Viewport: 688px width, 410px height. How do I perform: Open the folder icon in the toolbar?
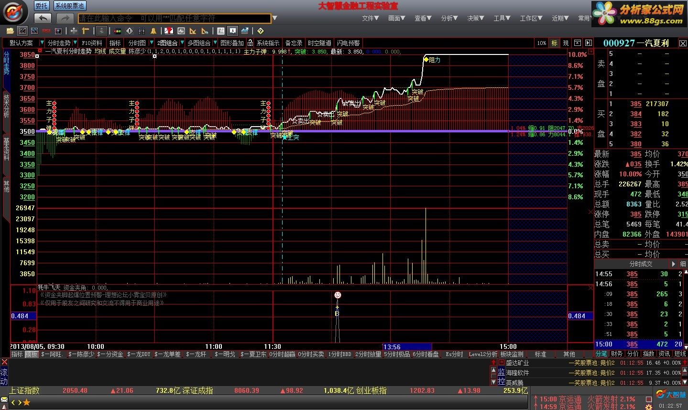coord(10,31)
